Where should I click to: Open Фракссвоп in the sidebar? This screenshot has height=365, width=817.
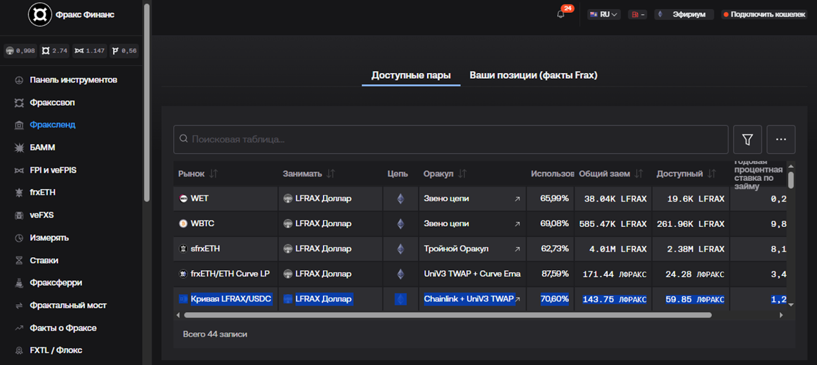[x=52, y=103]
